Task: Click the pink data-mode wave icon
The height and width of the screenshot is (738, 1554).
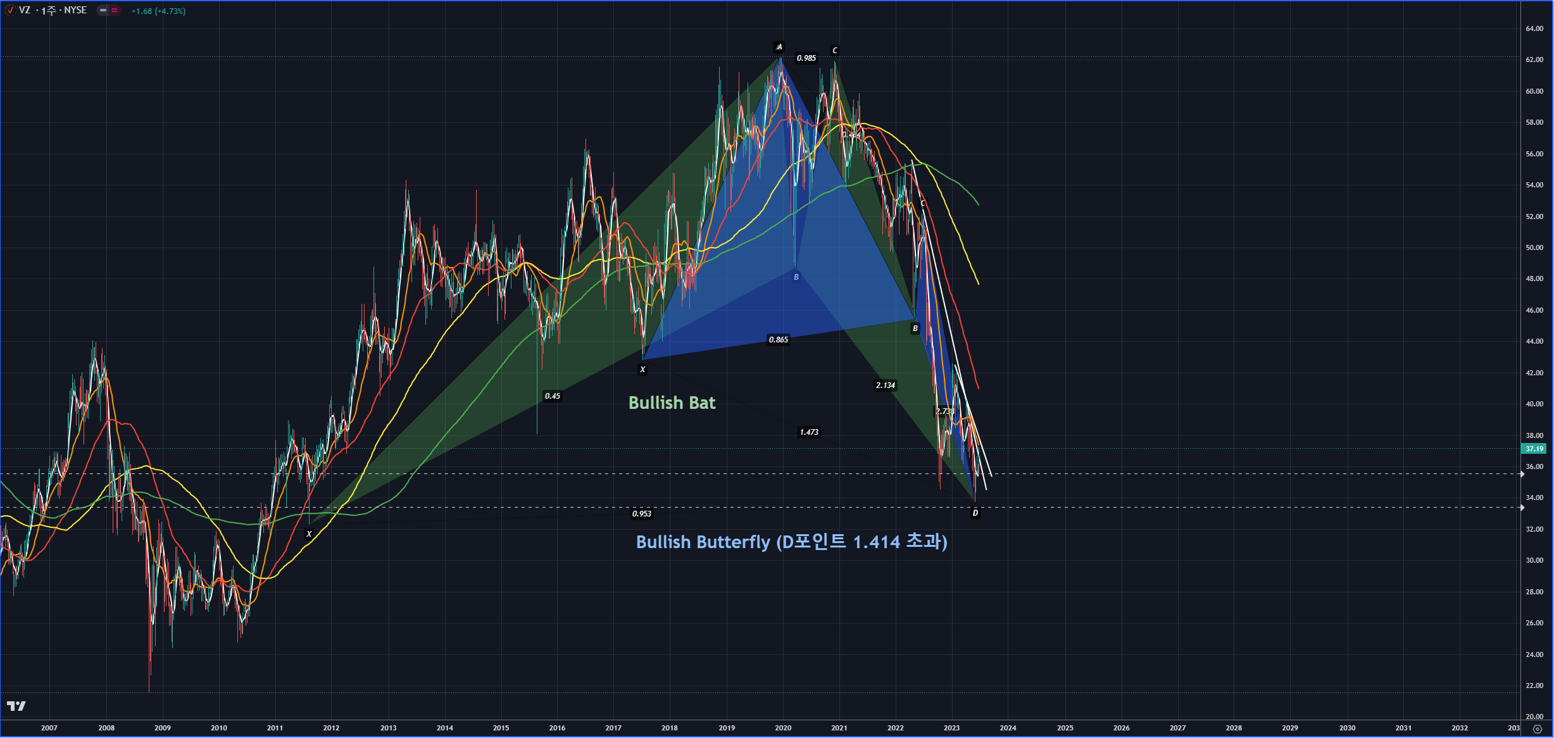Action: (x=115, y=11)
